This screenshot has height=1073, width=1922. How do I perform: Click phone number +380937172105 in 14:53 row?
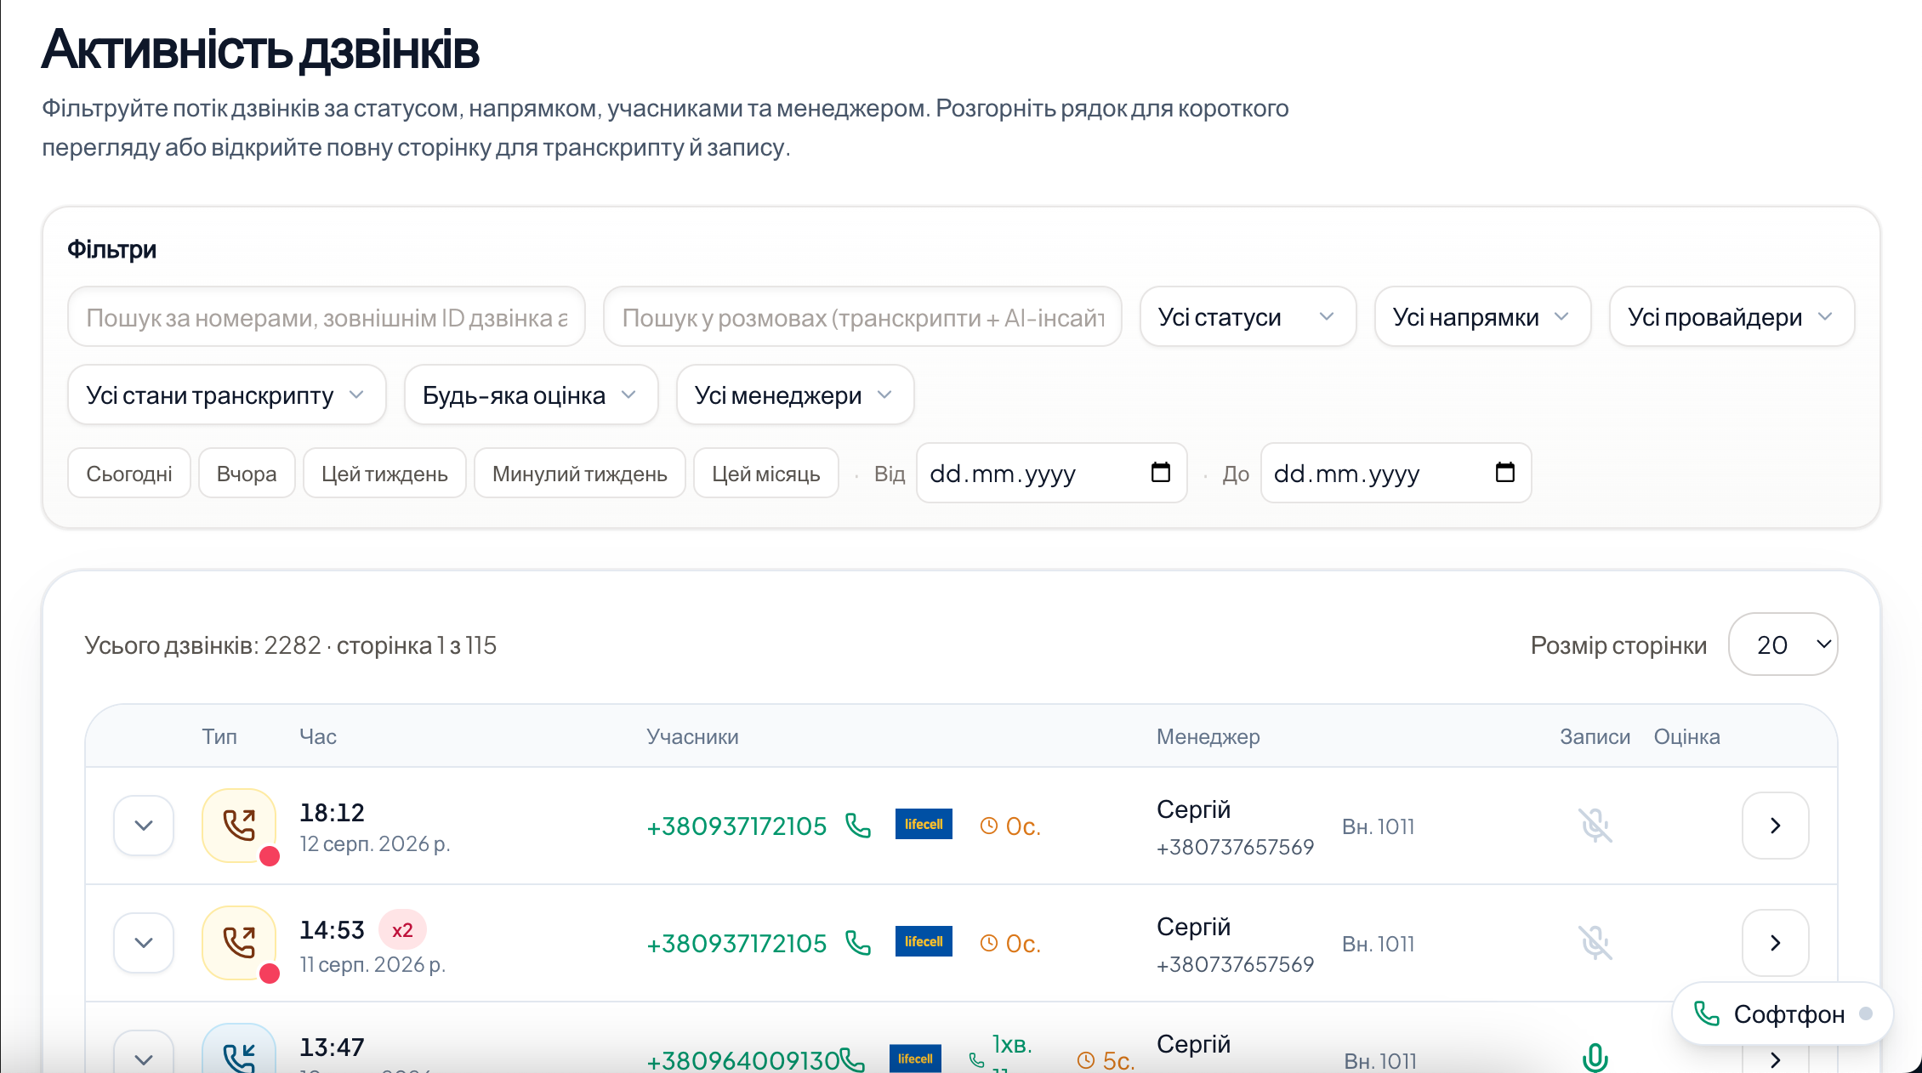point(736,944)
